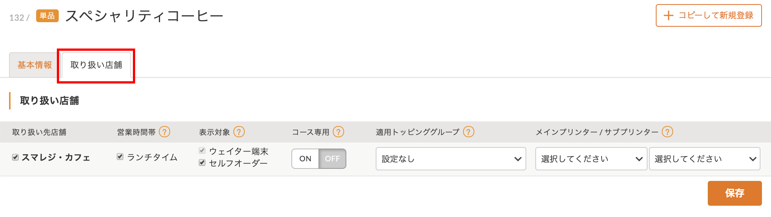Toggle the スマレジ・カフェ store checkbox

[x=15, y=157]
